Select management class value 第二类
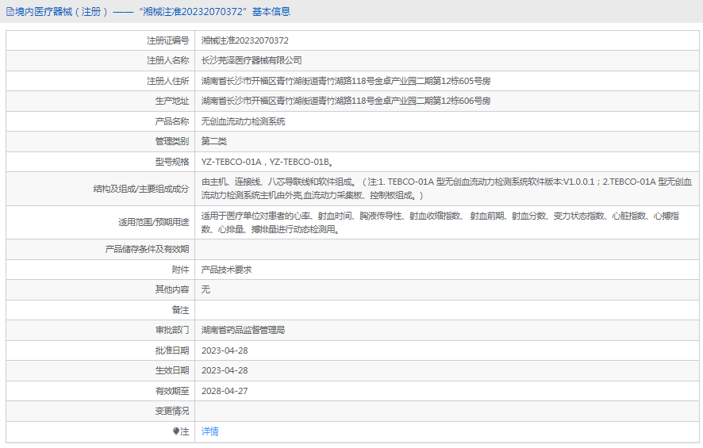The image size is (703, 448). click(214, 141)
